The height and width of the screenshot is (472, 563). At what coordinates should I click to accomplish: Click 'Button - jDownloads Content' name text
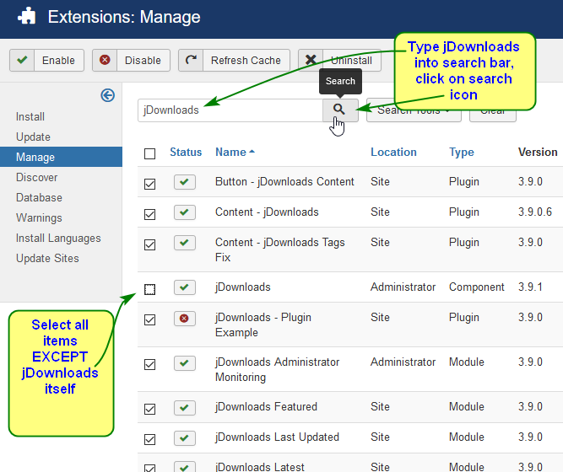[x=284, y=182]
